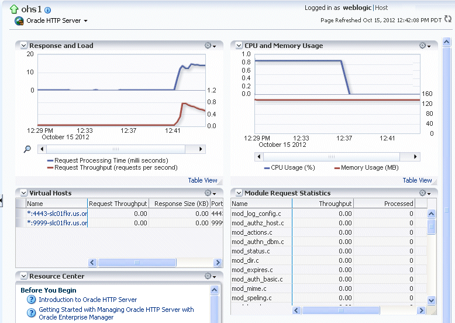This screenshot has width=455, height=323.
Task: Open the CPU and Memory Usage gear menu
Action: click(x=425, y=46)
